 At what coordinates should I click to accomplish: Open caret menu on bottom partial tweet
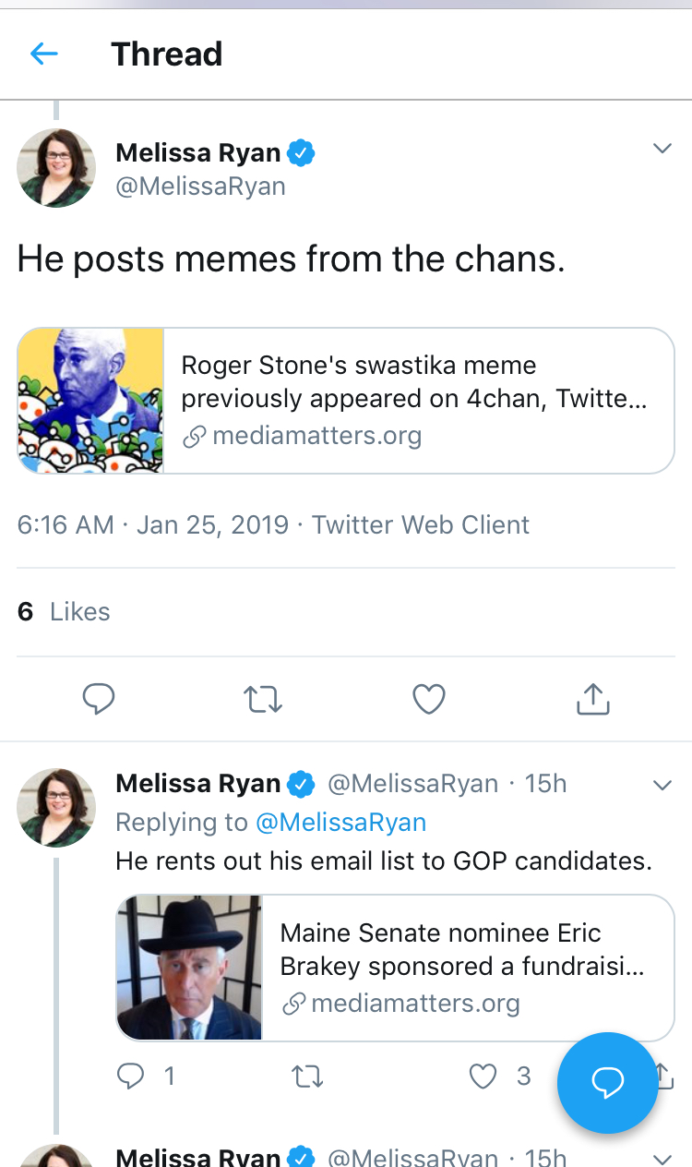[662, 1157]
